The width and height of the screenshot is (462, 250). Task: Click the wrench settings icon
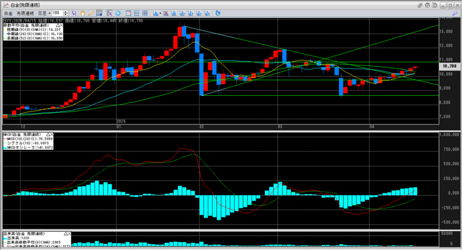click(x=455, y=13)
